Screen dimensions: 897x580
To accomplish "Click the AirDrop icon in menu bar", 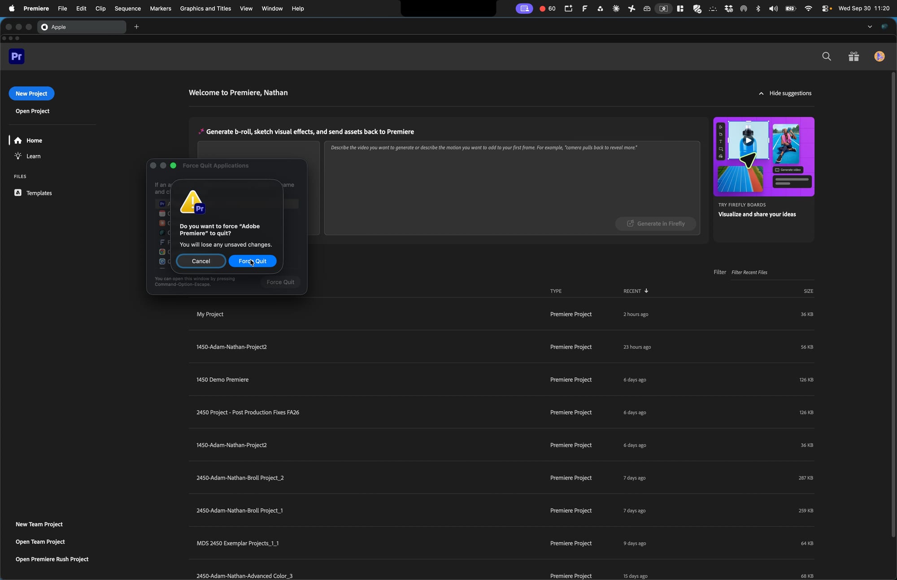I will (x=744, y=9).
